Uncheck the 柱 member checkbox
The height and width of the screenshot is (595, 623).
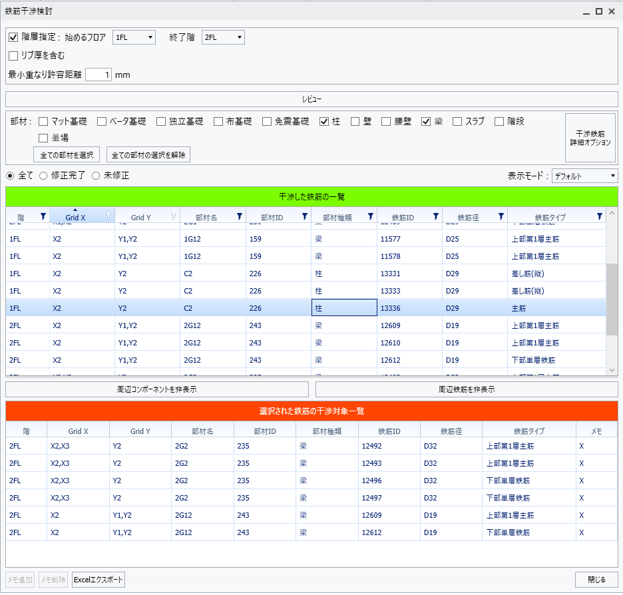[x=324, y=121]
